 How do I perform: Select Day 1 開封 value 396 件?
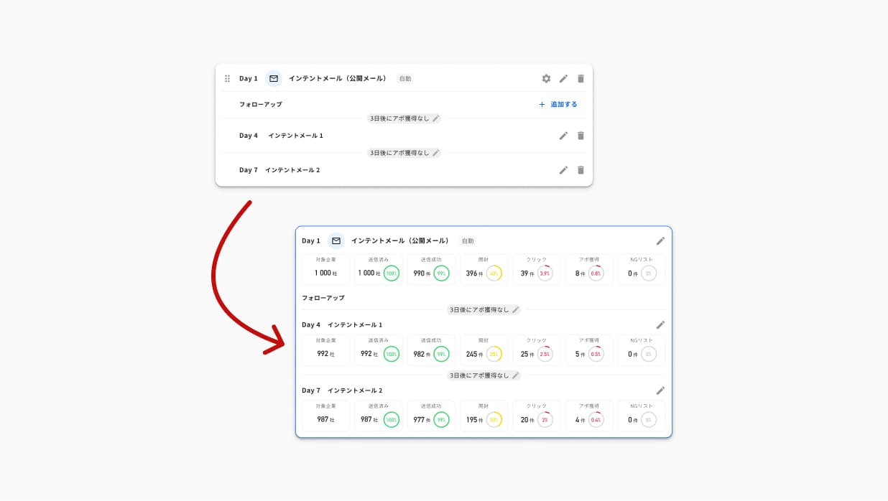[x=474, y=273]
